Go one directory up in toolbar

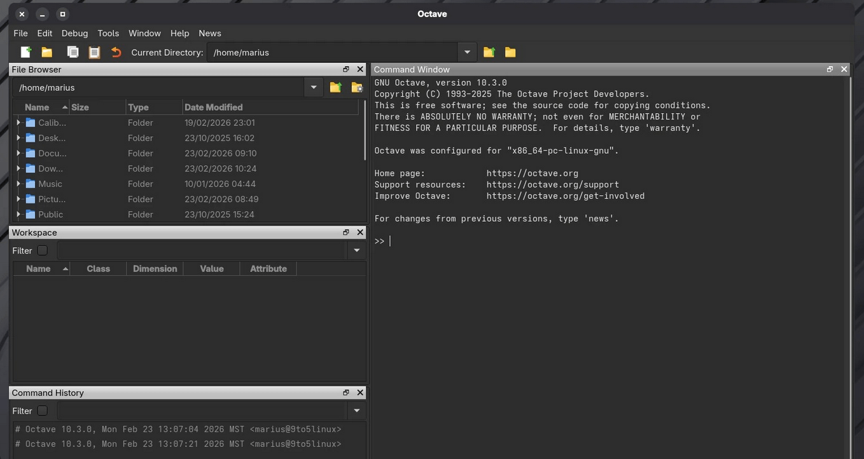coord(489,51)
